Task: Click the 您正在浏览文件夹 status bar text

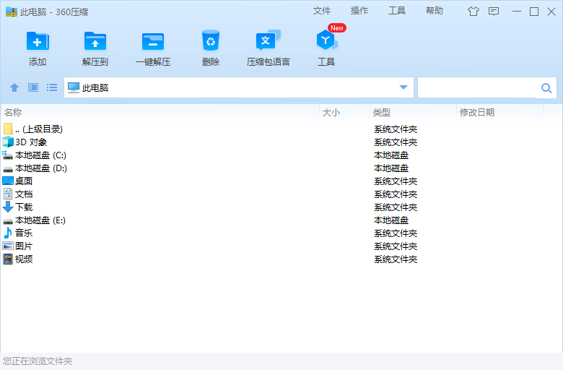Action: (x=38, y=361)
